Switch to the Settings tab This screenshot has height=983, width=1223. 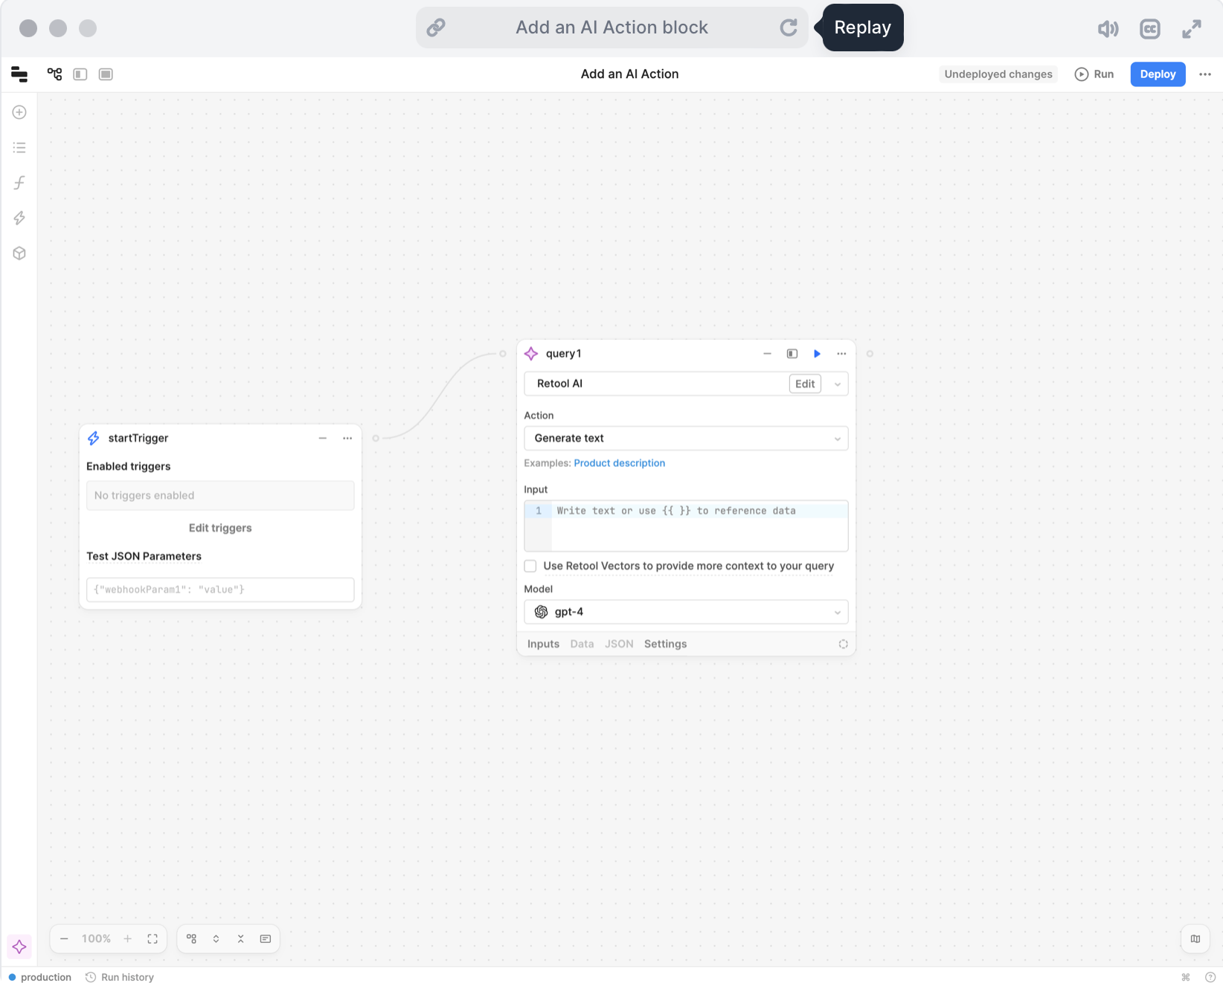point(665,644)
